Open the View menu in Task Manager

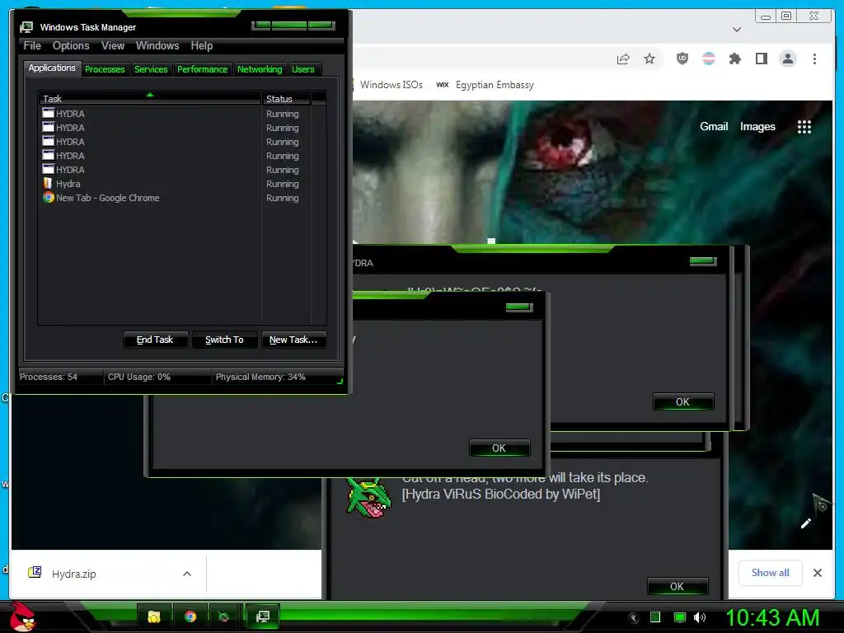pyautogui.click(x=112, y=46)
